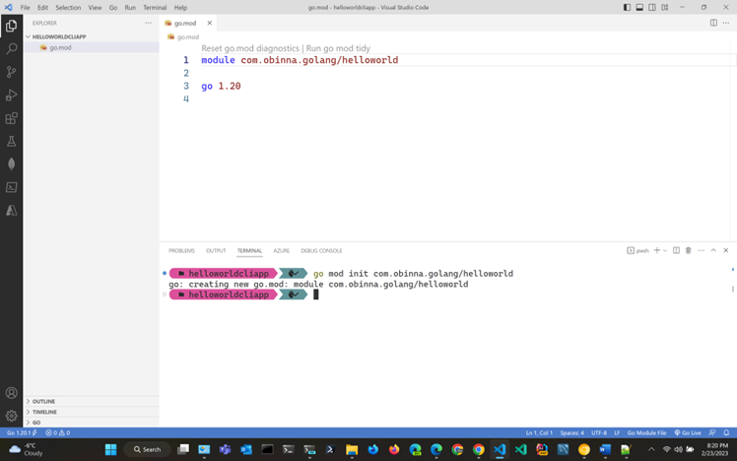Split the editor to the right
Image resolution: width=737 pixels, height=461 pixels.
tap(713, 23)
